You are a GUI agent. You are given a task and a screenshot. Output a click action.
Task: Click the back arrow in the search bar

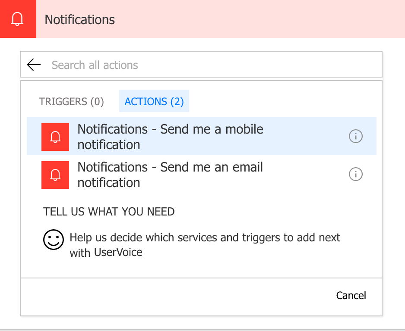coord(33,65)
